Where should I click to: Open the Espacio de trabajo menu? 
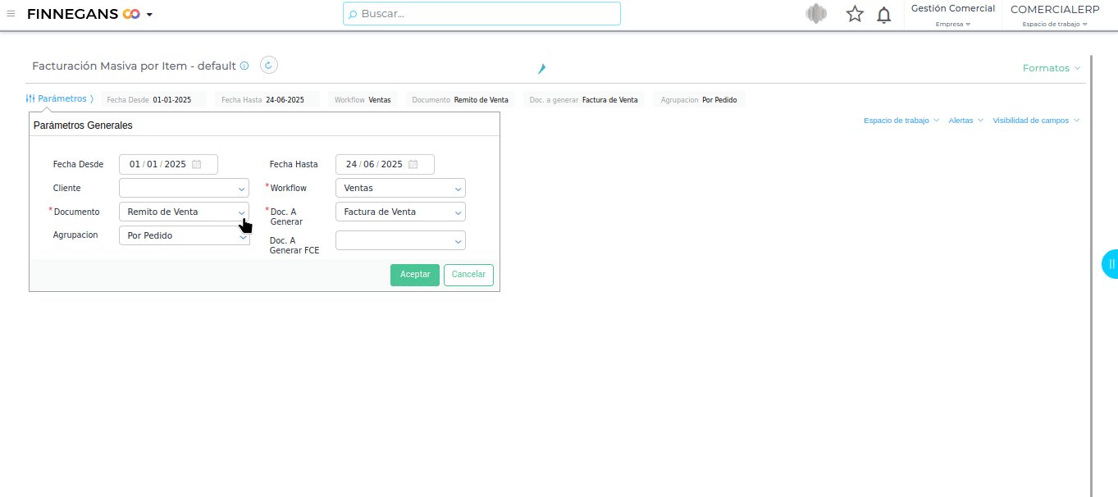pos(901,121)
